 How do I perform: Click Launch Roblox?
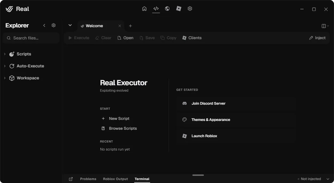pos(236,136)
